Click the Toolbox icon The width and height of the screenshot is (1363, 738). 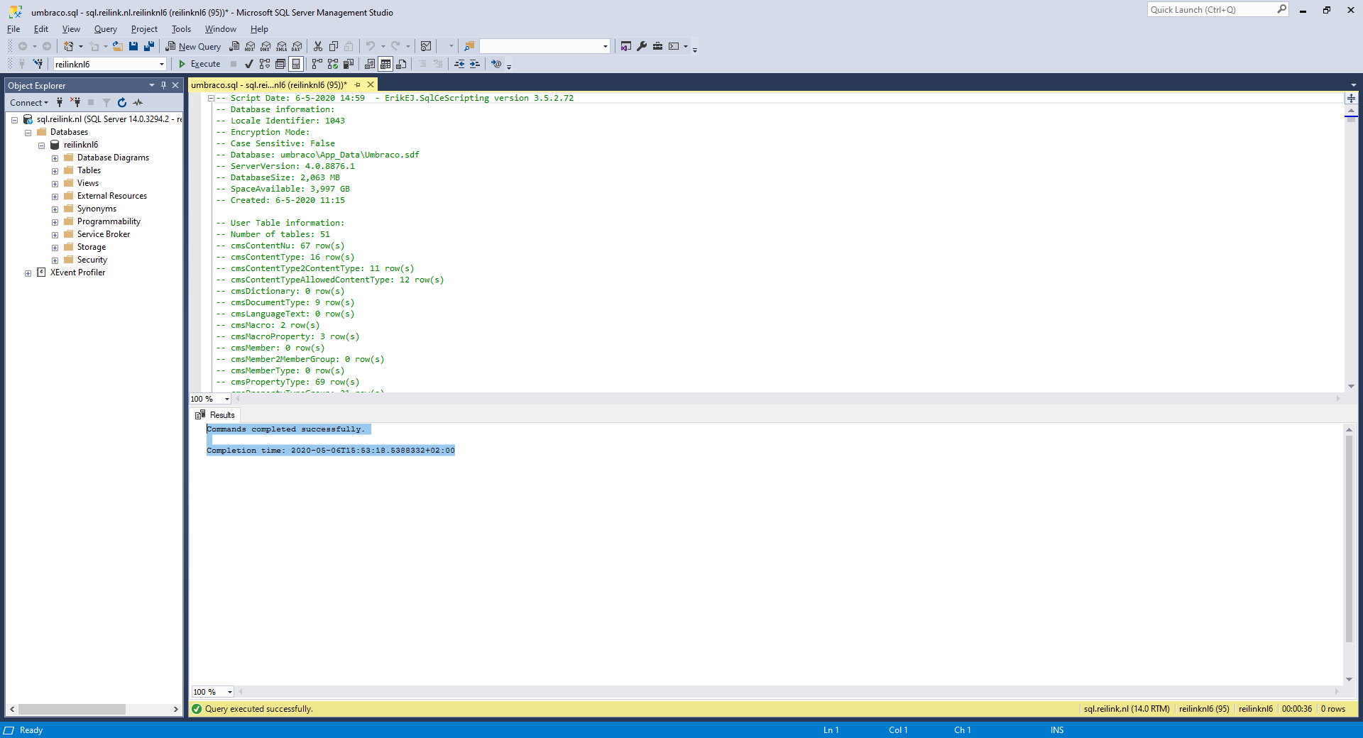657,46
